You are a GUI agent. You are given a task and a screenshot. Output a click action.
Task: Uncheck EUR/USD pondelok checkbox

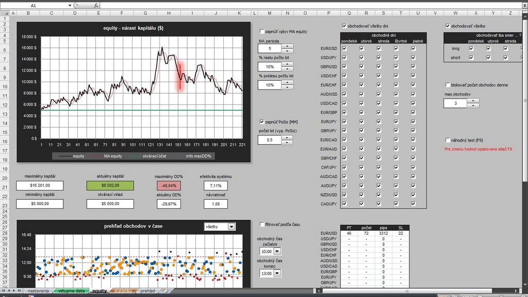pyautogui.click(x=344, y=48)
